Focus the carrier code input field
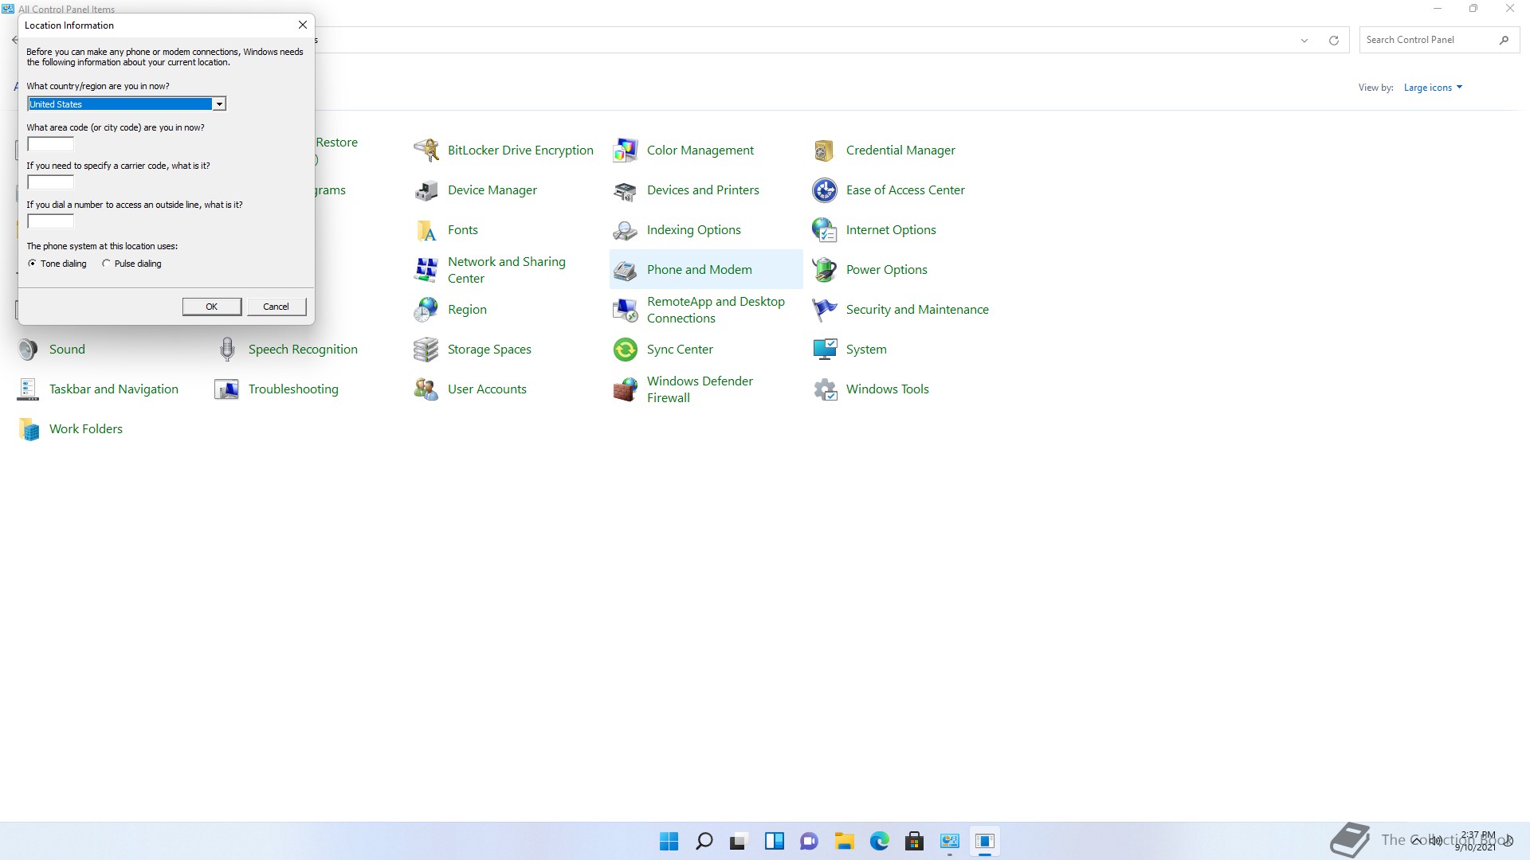The height and width of the screenshot is (860, 1530). 50,182
